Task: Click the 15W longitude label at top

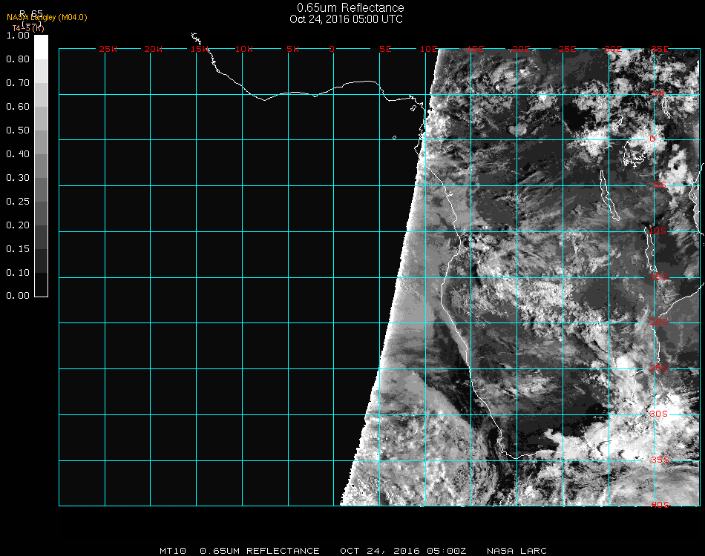Action: (x=200, y=49)
